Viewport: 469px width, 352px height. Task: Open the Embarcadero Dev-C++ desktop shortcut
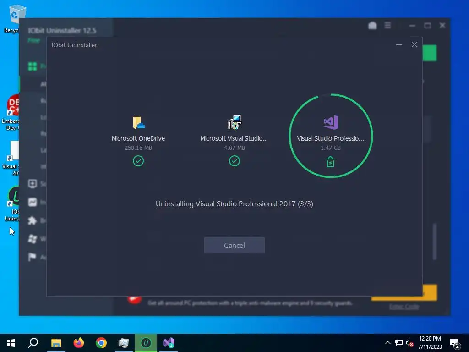pyautogui.click(x=10, y=113)
